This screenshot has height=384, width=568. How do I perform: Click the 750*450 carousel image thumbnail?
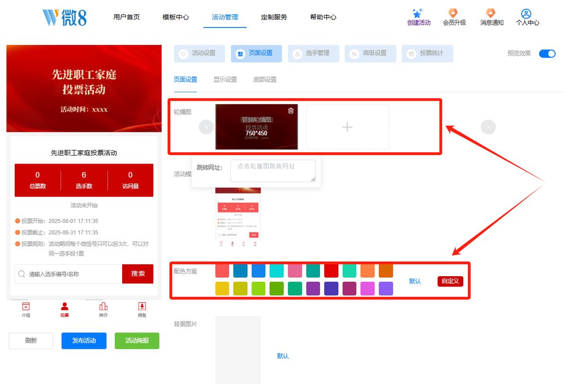click(x=257, y=127)
